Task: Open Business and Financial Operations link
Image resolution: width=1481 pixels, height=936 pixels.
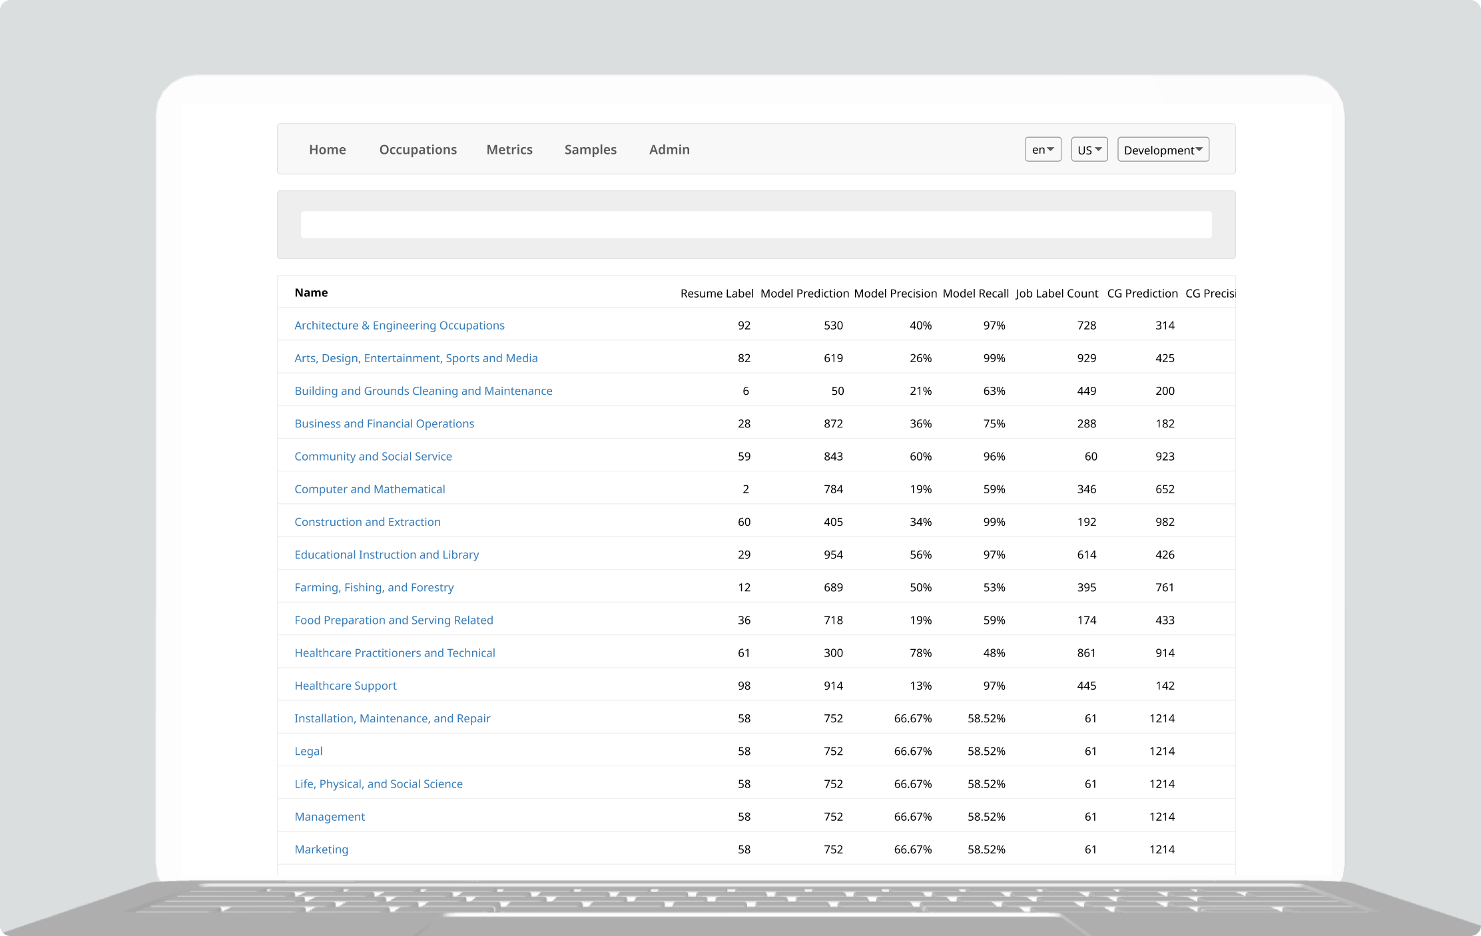Action: (x=384, y=423)
